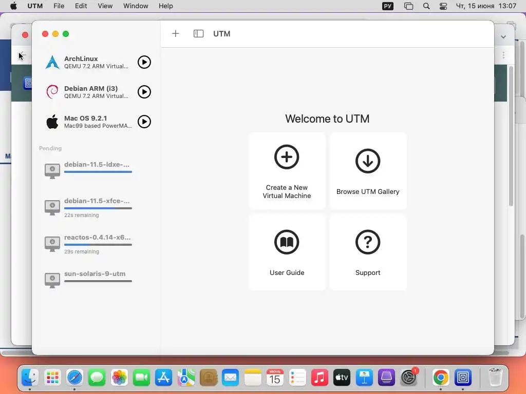Start the Debian ARM (i3) virtual machine
This screenshot has height=394, width=526.
[144, 92]
